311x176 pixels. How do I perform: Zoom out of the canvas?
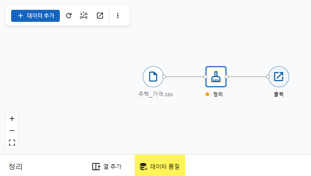[12, 131]
